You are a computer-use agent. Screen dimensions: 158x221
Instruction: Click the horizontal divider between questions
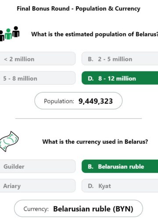(x=79, y=118)
